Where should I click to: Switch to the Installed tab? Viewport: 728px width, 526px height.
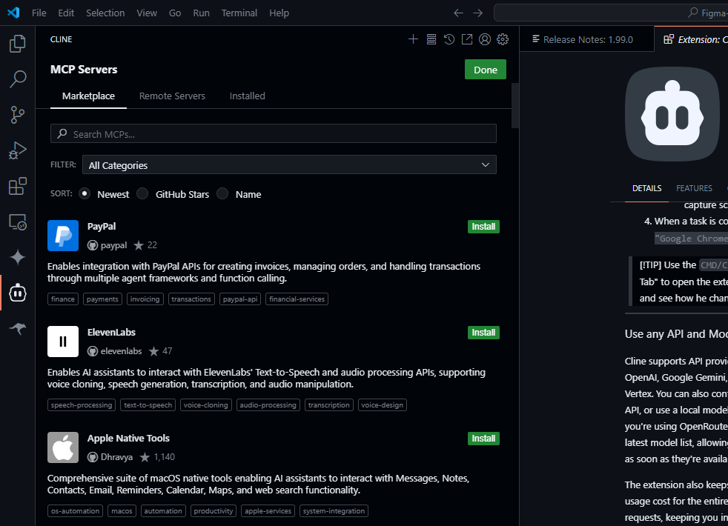(x=248, y=96)
